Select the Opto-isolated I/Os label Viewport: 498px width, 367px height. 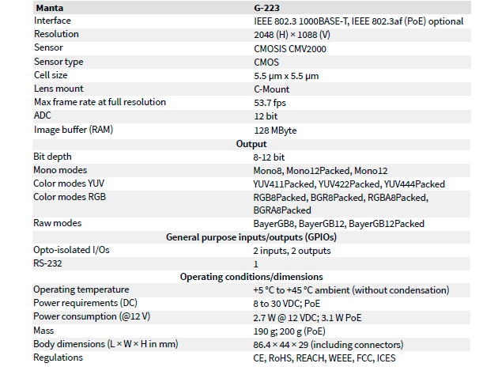[70, 251]
